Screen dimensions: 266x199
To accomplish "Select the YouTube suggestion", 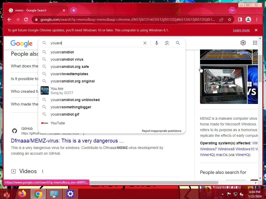I will [x=112, y=123].
